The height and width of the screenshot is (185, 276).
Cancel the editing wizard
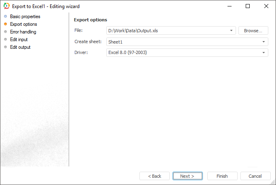tap(255, 176)
